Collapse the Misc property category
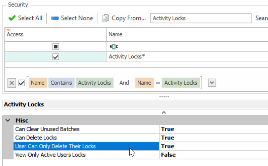 coord(8,120)
